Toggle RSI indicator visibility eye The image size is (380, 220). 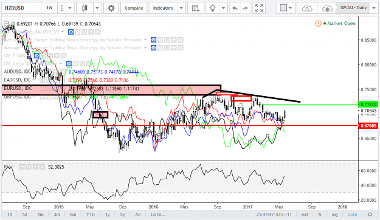click(x=22, y=167)
